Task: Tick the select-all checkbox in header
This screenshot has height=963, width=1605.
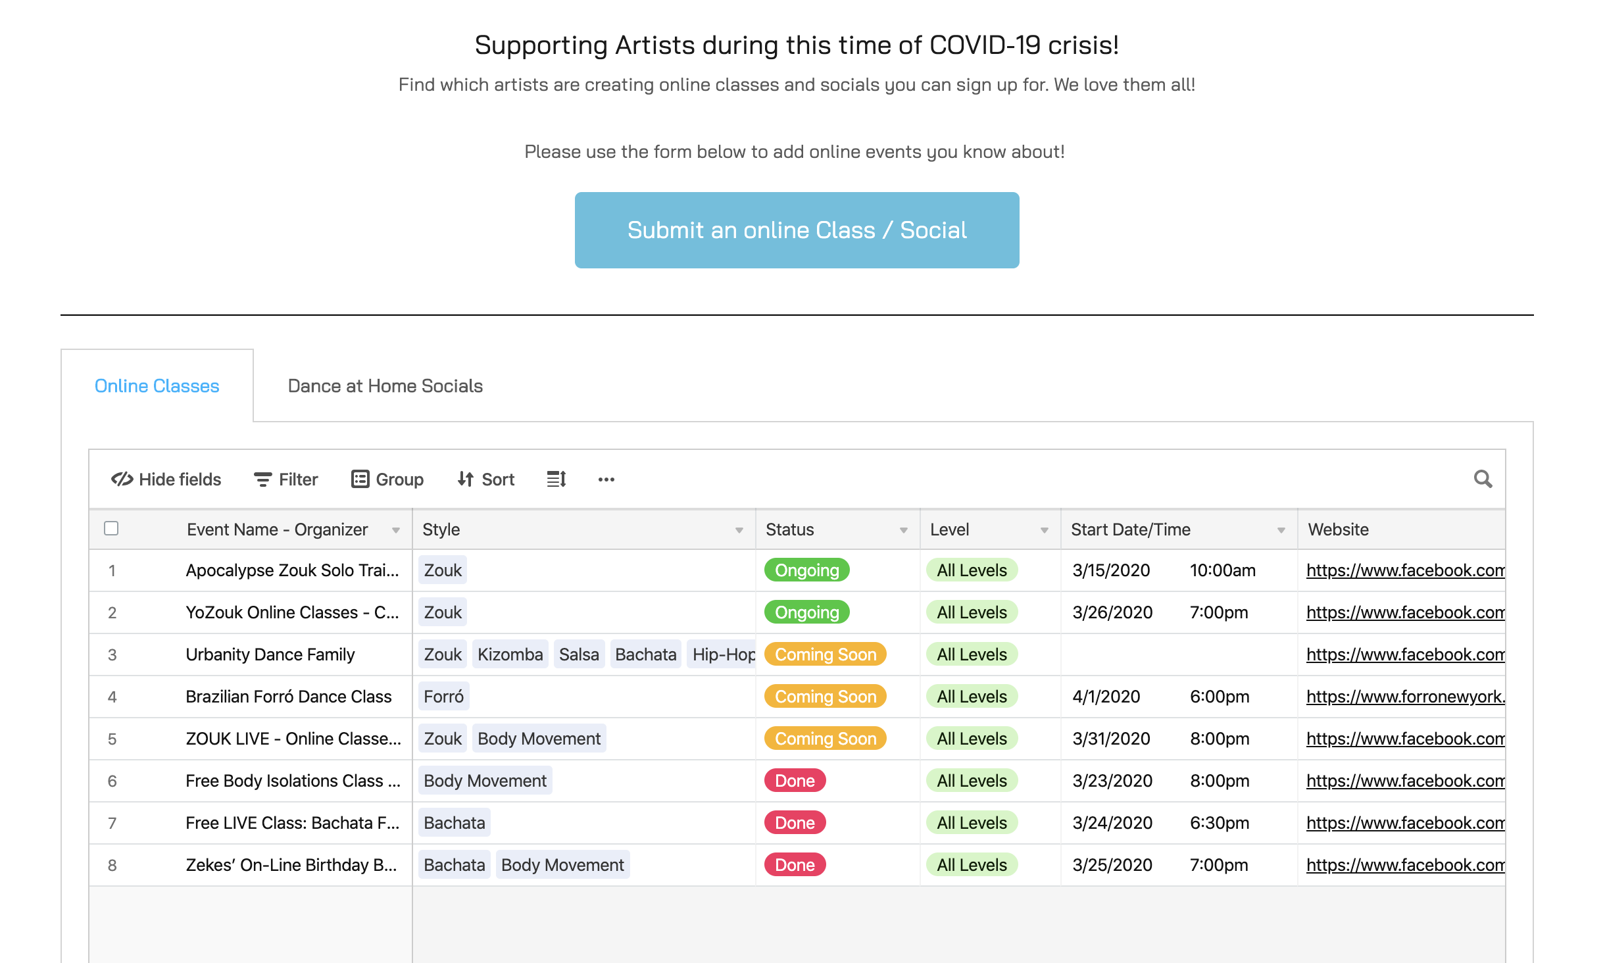Action: 111,528
